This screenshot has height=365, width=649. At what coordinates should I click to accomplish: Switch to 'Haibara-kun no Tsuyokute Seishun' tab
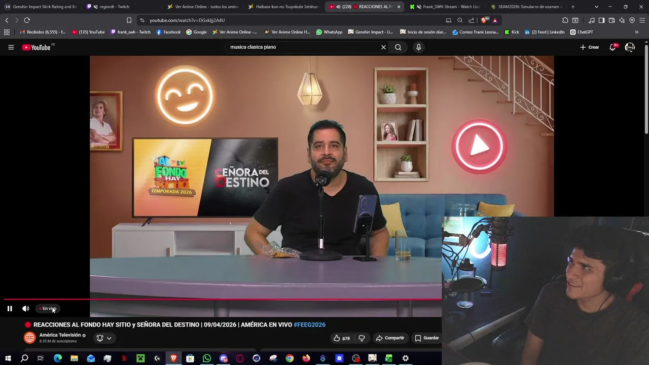click(x=284, y=7)
